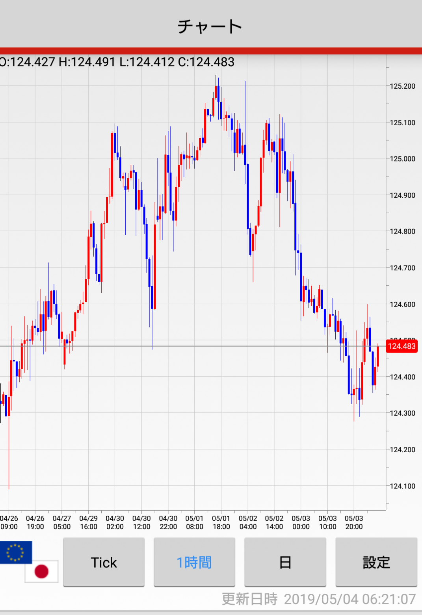
Task: Switch to the Tick chart
Action: (x=104, y=562)
